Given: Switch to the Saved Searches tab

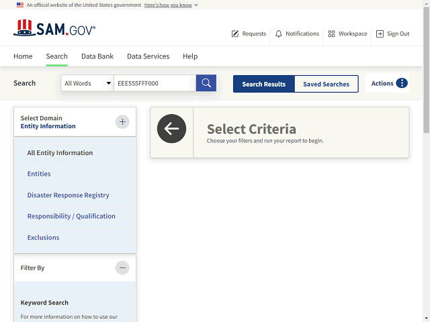Looking at the screenshot, I should (x=327, y=84).
